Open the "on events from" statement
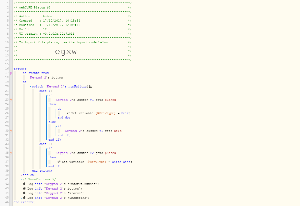Screen dimensions: 302x208 tap(36, 73)
